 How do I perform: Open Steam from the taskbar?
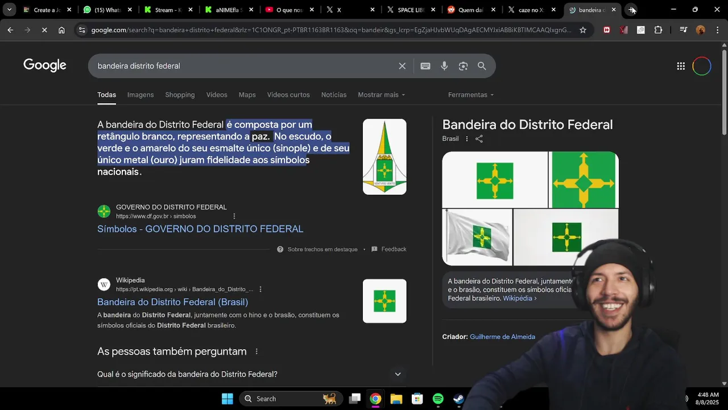pyautogui.click(x=458, y=399)
